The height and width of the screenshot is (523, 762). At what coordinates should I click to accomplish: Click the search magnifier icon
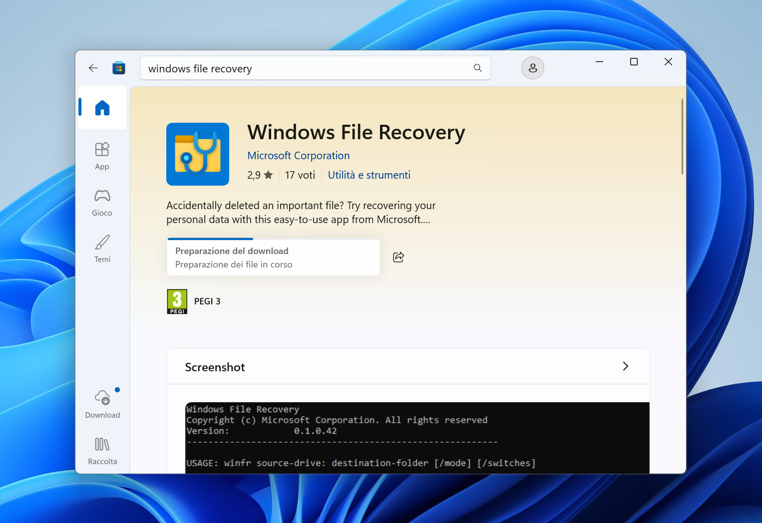tap(478, 68)
